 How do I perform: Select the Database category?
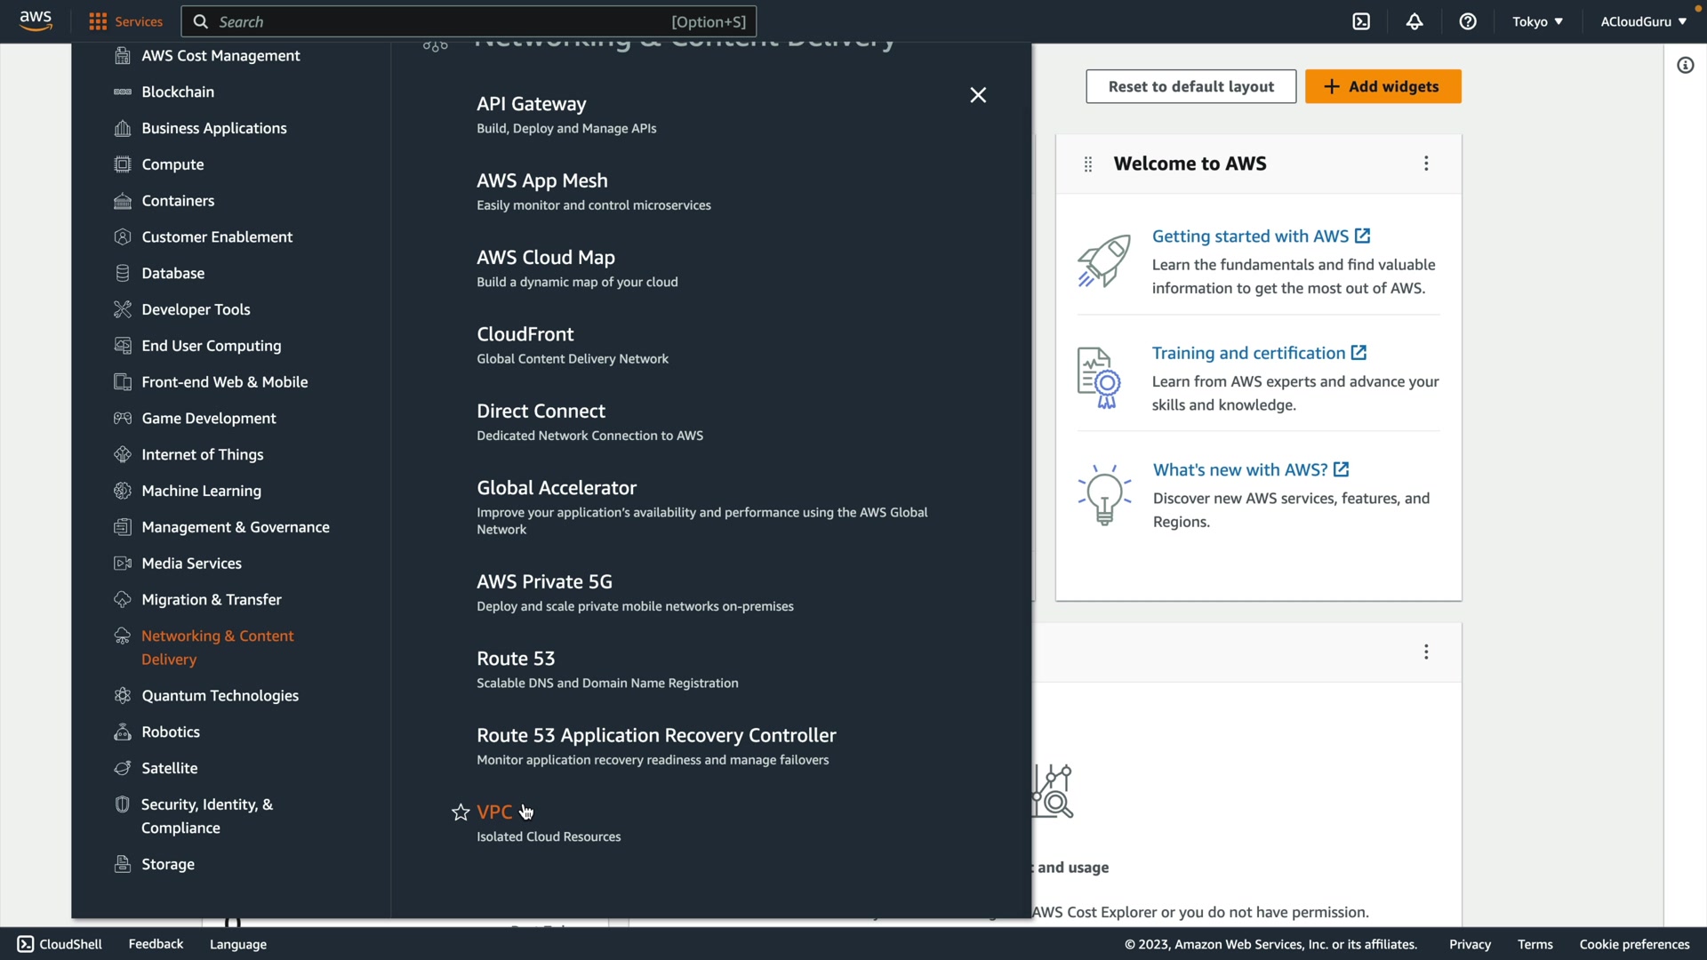172,273
